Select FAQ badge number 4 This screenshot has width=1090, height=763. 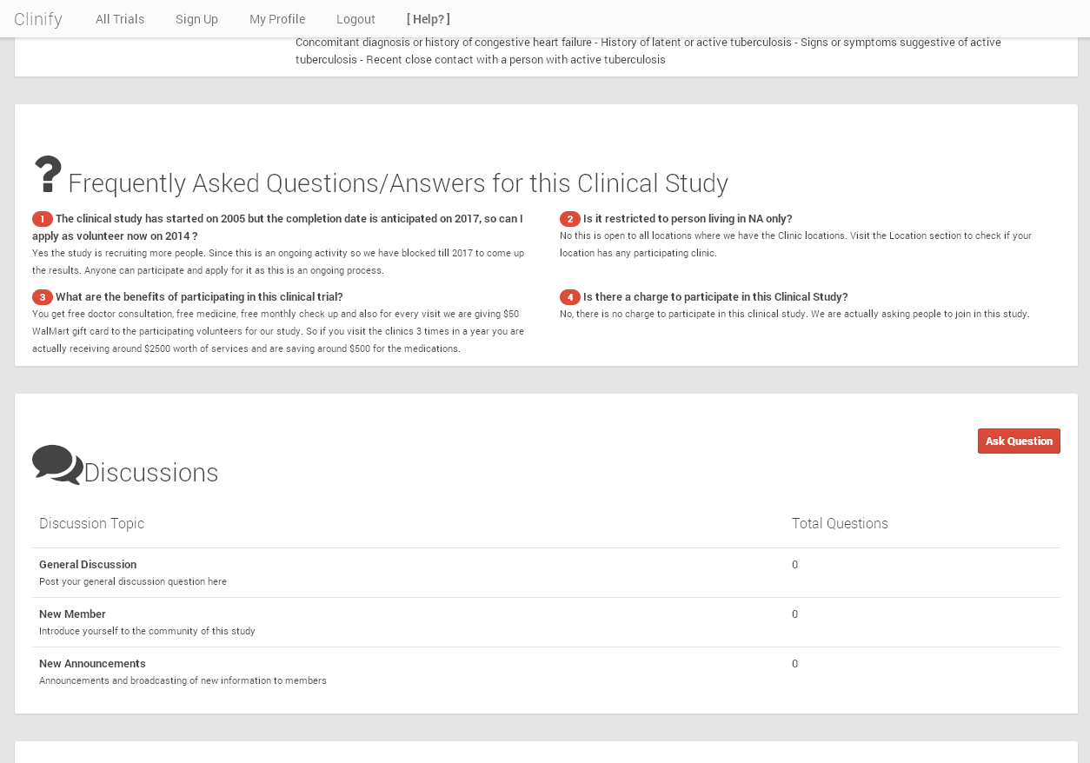[569, 297]
